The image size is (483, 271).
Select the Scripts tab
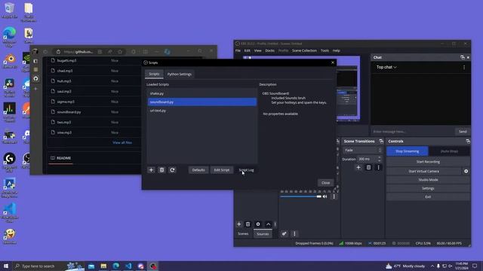click(x=154, y=74)
